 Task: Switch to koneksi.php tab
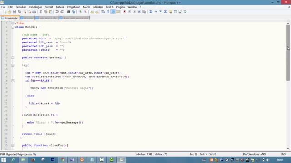tap(10, 18)
